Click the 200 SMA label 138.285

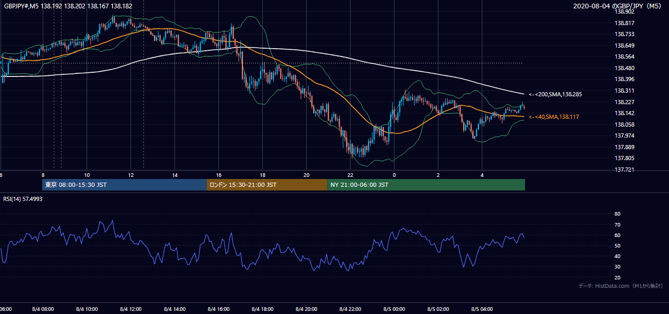tap(555, 95)
